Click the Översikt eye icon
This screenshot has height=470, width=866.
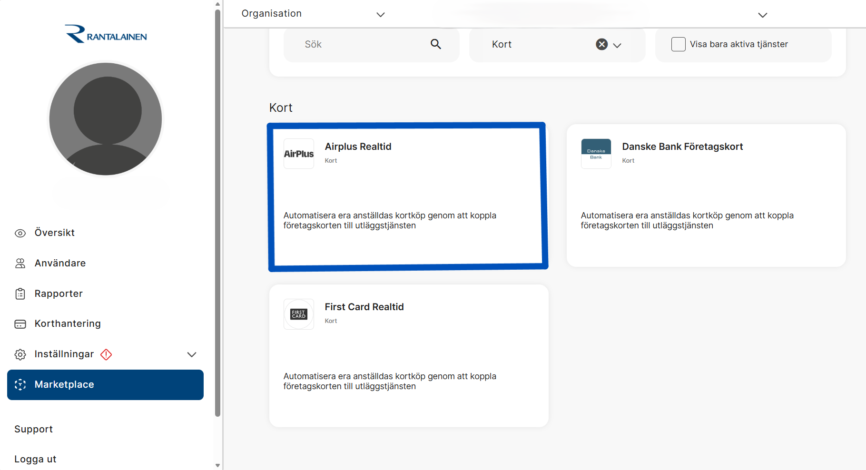[x=20, y=233]
